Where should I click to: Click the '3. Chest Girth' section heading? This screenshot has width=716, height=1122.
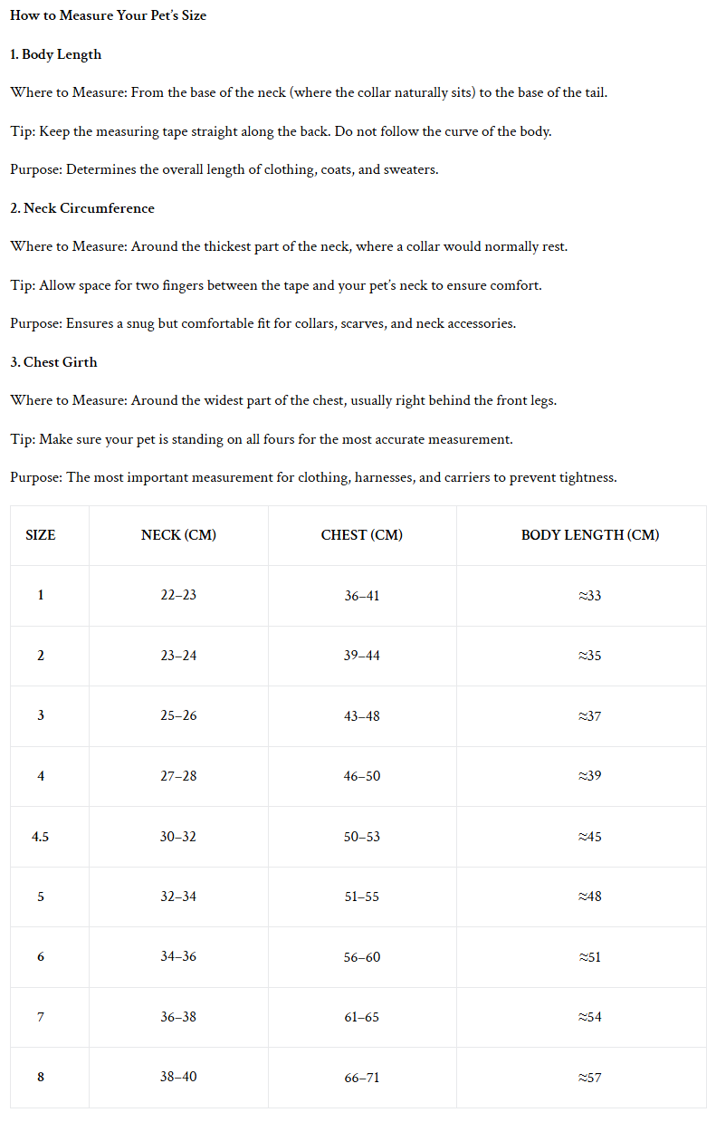53,362
